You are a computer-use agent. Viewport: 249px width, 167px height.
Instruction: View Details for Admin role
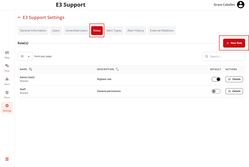pyautogui.click(x=234, y=79)
